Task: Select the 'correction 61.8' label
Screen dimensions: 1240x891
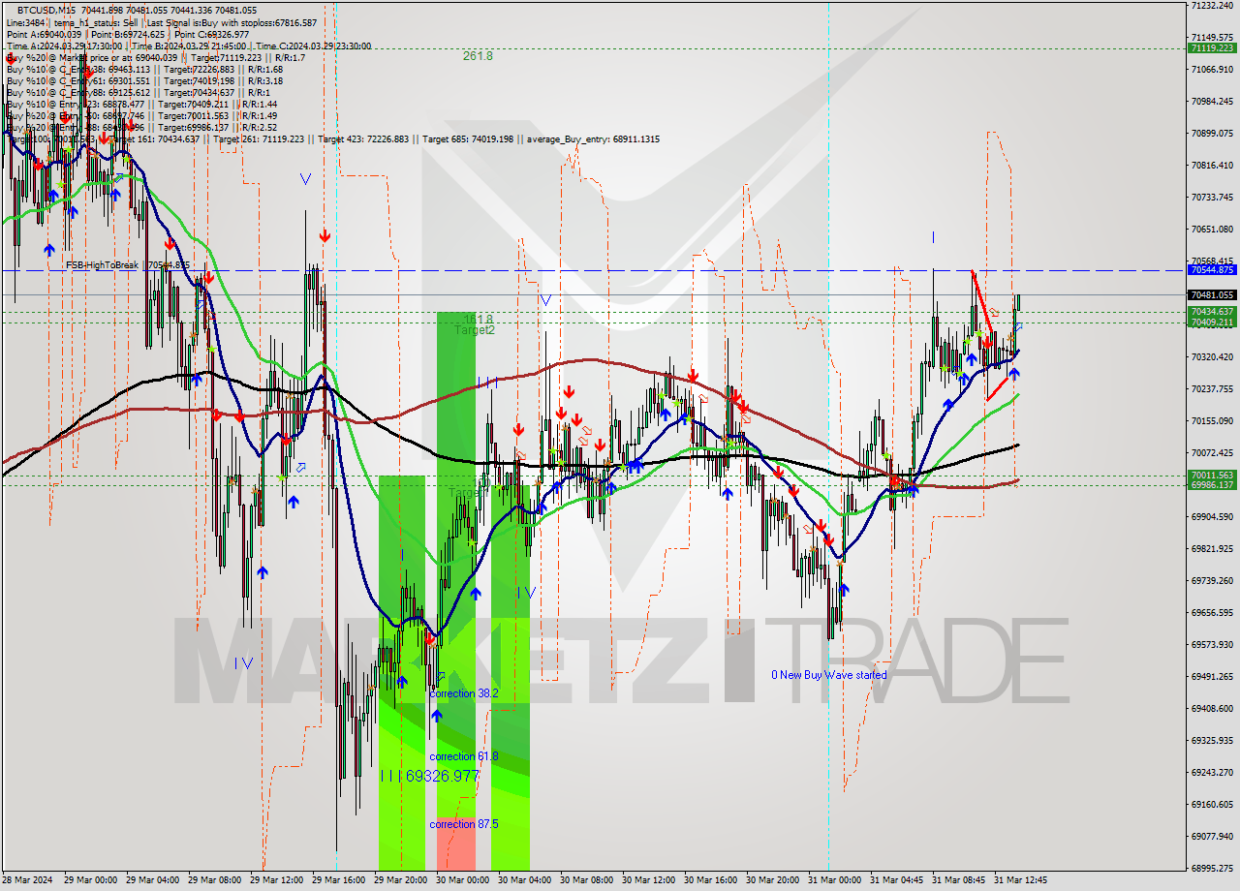Action: (x=463, y=756)
